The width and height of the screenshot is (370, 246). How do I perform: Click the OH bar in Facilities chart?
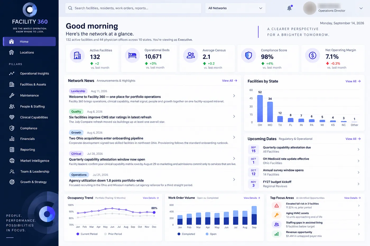tap(260, 108)
